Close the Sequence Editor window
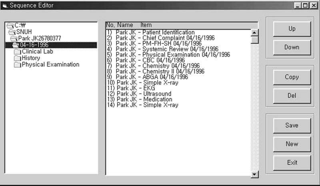This screenshot has width=320, height=186. click(x=314, y=6)
